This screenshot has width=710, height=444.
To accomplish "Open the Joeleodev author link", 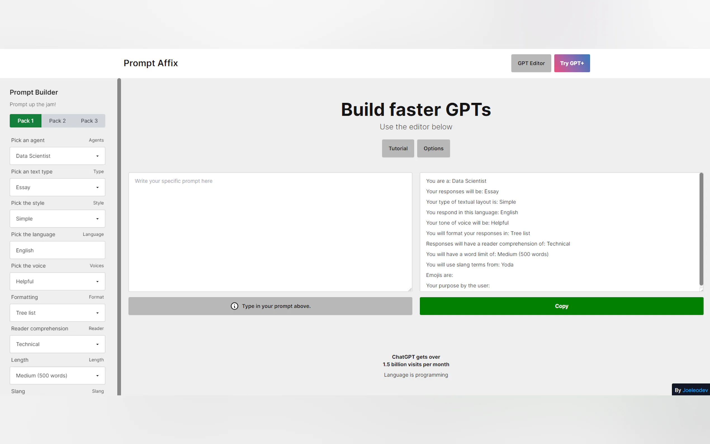I will coord(695,390).
